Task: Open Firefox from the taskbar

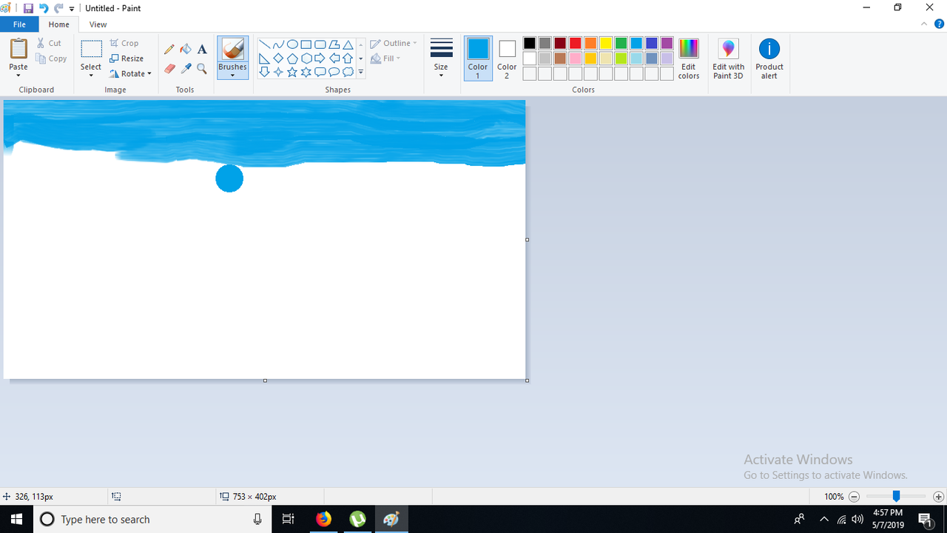Action: 324,519
